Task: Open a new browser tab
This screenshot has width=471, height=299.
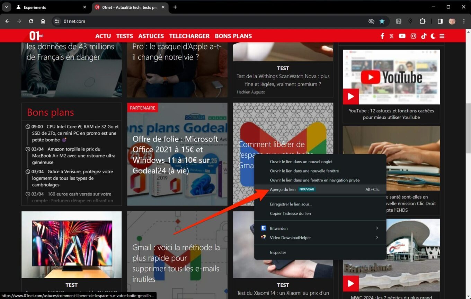Action: 175,7
